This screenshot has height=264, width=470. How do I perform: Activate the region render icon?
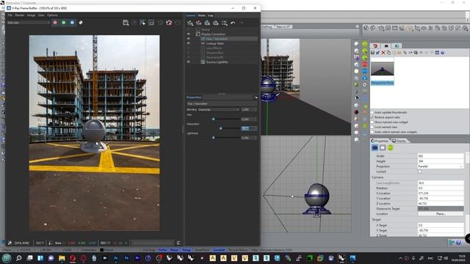point(142,23)
